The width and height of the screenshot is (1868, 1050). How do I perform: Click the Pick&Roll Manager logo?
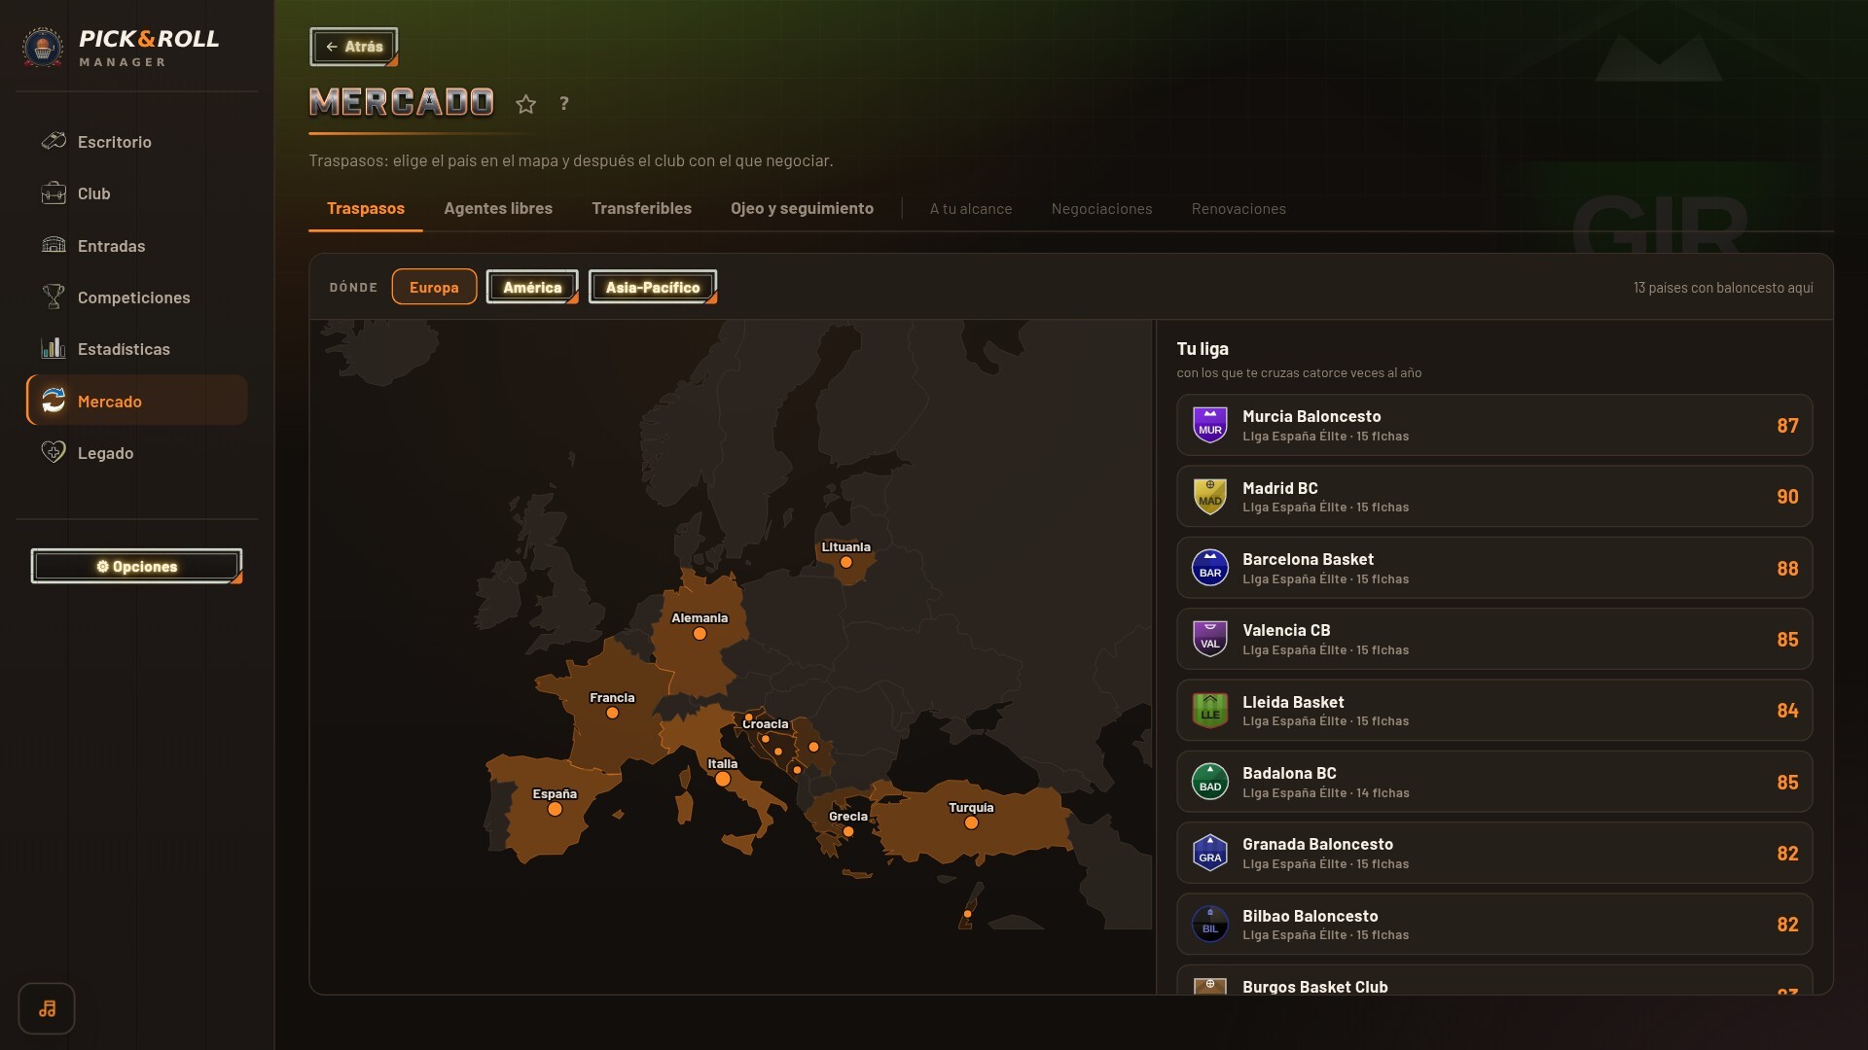coord(123,47)
